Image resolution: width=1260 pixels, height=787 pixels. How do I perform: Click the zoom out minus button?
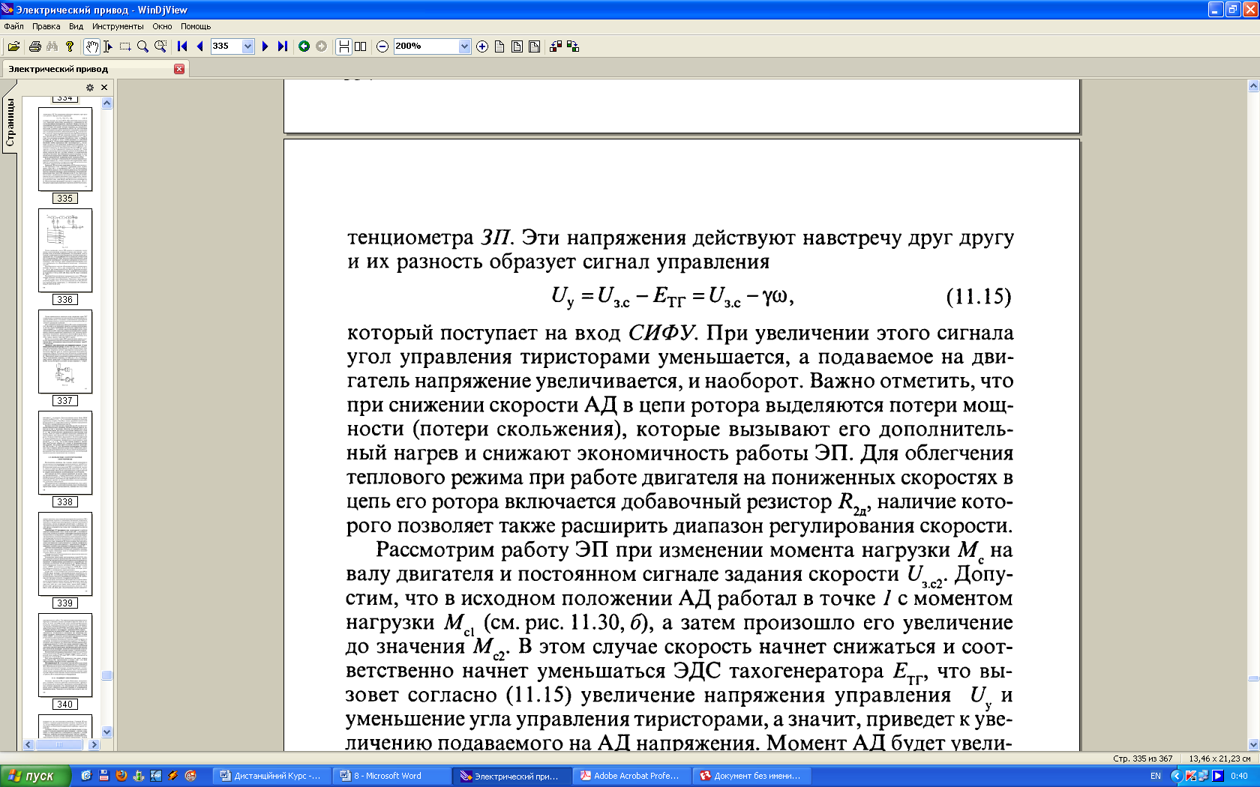382,46
